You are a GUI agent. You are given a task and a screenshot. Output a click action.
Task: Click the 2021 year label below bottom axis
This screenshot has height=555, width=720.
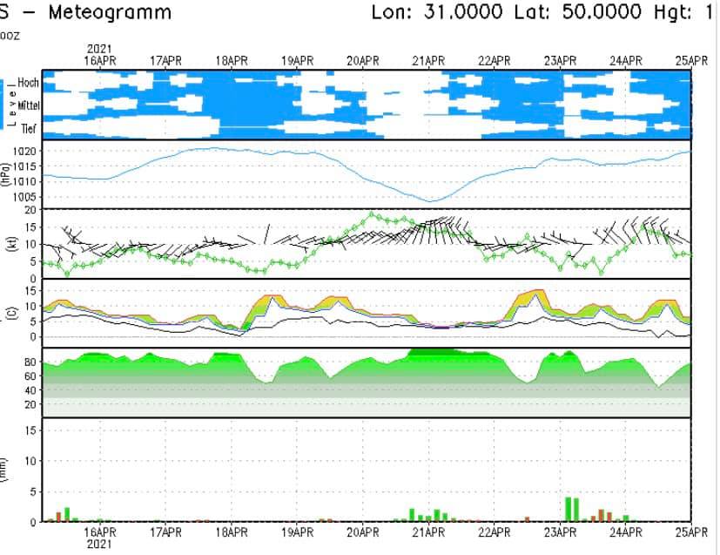[x=99, y=543]
